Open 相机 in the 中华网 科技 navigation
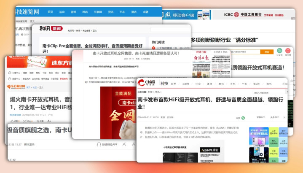Viewport: 303px width, 173px height. (x=269, y=84)
